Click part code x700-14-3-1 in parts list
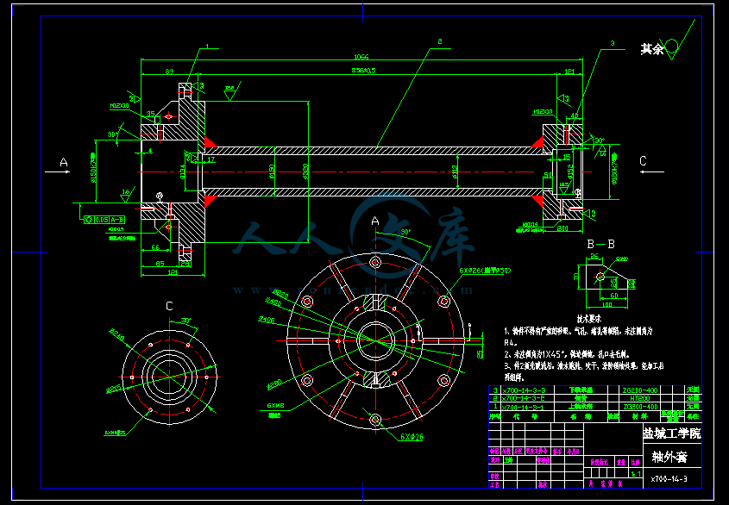The width and height of the screenshot is (729, 505). tap(524, 407)
